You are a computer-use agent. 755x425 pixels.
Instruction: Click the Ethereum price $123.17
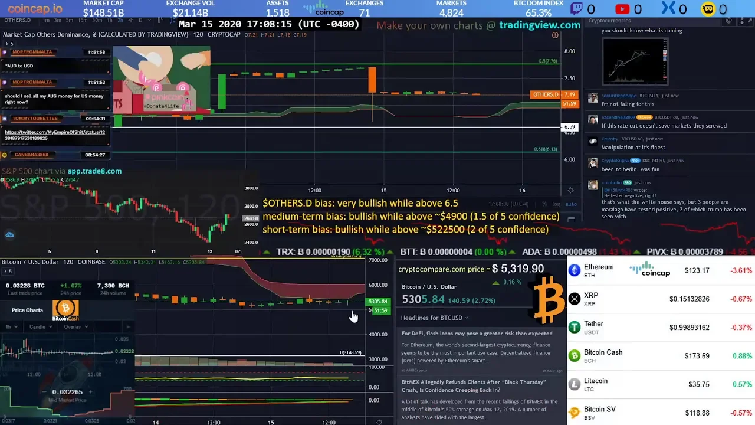(697, 270)
